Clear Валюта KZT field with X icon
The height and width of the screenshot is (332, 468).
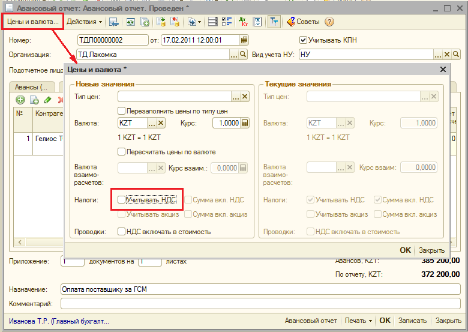click(161, 123)
